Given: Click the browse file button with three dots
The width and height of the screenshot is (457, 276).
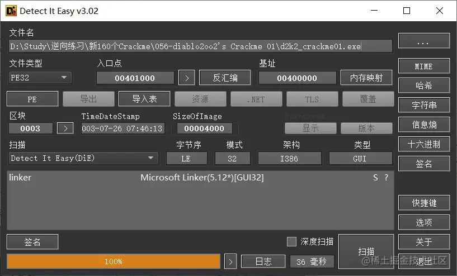Looking at the screenshot, I should (x=424, y=41).
